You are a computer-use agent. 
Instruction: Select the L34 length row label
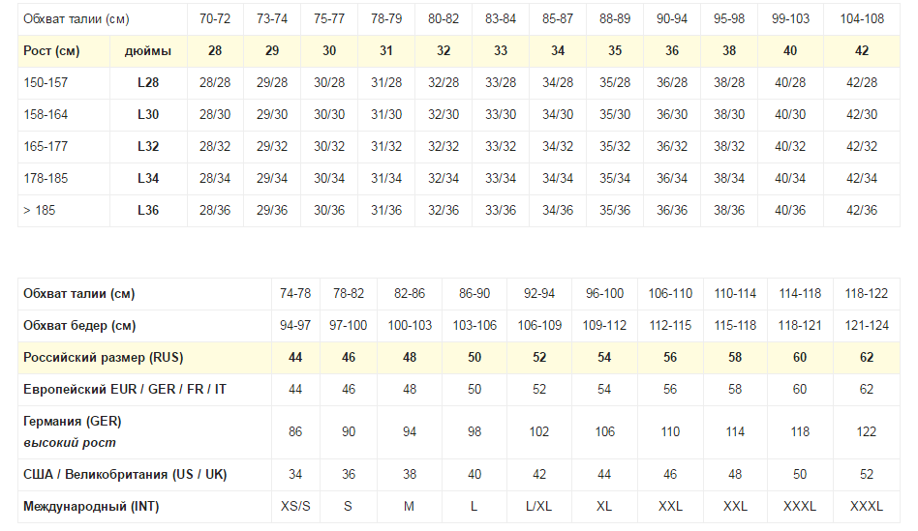[x=148, y=178]
